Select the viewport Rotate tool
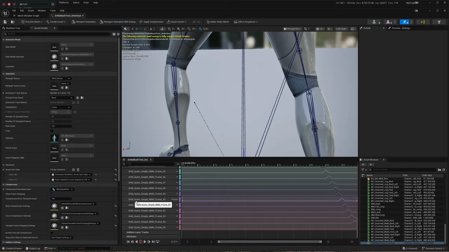Viewport: 449px width, 252px height. (141, 29)
